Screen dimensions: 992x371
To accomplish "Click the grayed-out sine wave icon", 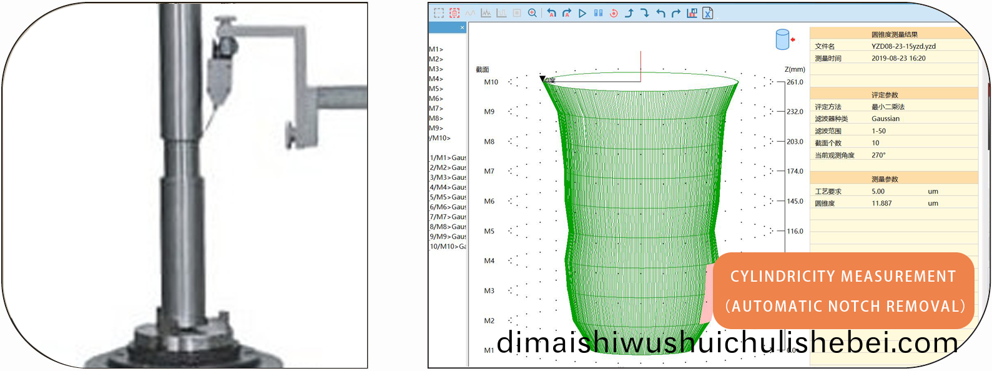I will tap(470, 12).
